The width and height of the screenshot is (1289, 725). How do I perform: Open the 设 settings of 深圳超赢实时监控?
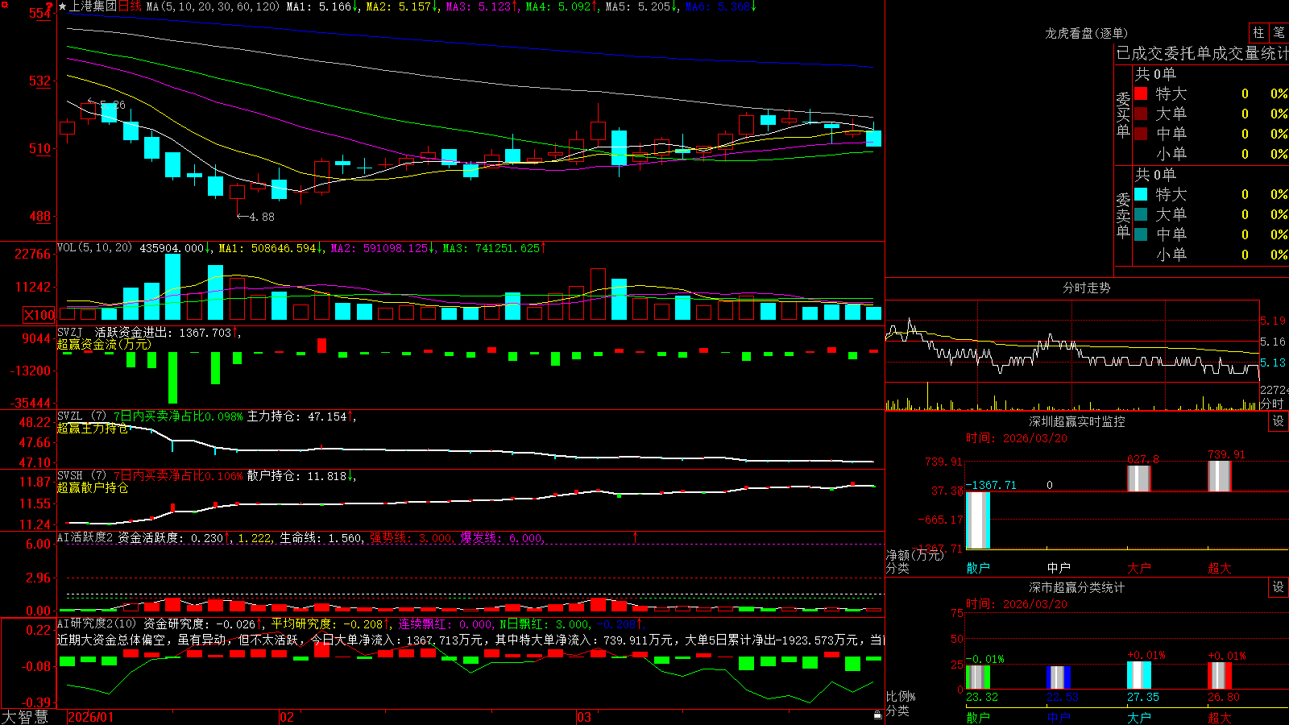1279,421
